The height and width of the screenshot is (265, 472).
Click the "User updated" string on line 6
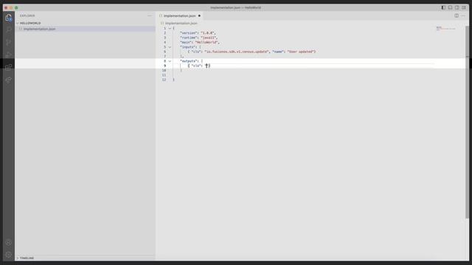coord(301,52)
